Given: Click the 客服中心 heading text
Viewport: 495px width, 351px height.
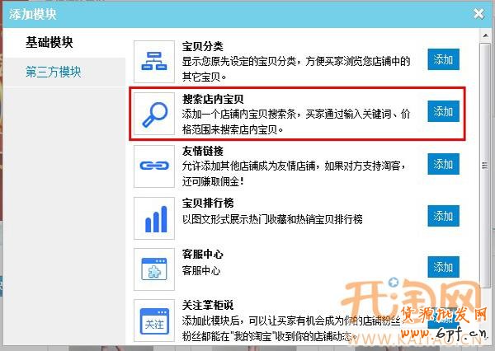Looking at the screenshot, I should click(x=202, y=255).
